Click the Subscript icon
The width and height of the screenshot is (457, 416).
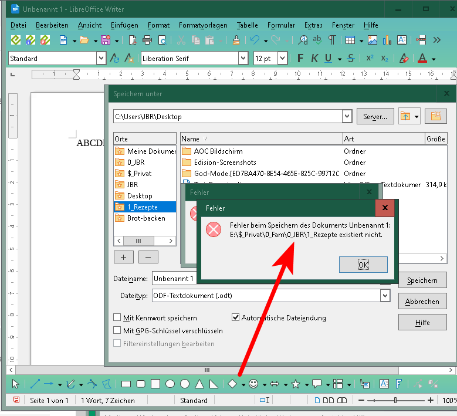385,59
